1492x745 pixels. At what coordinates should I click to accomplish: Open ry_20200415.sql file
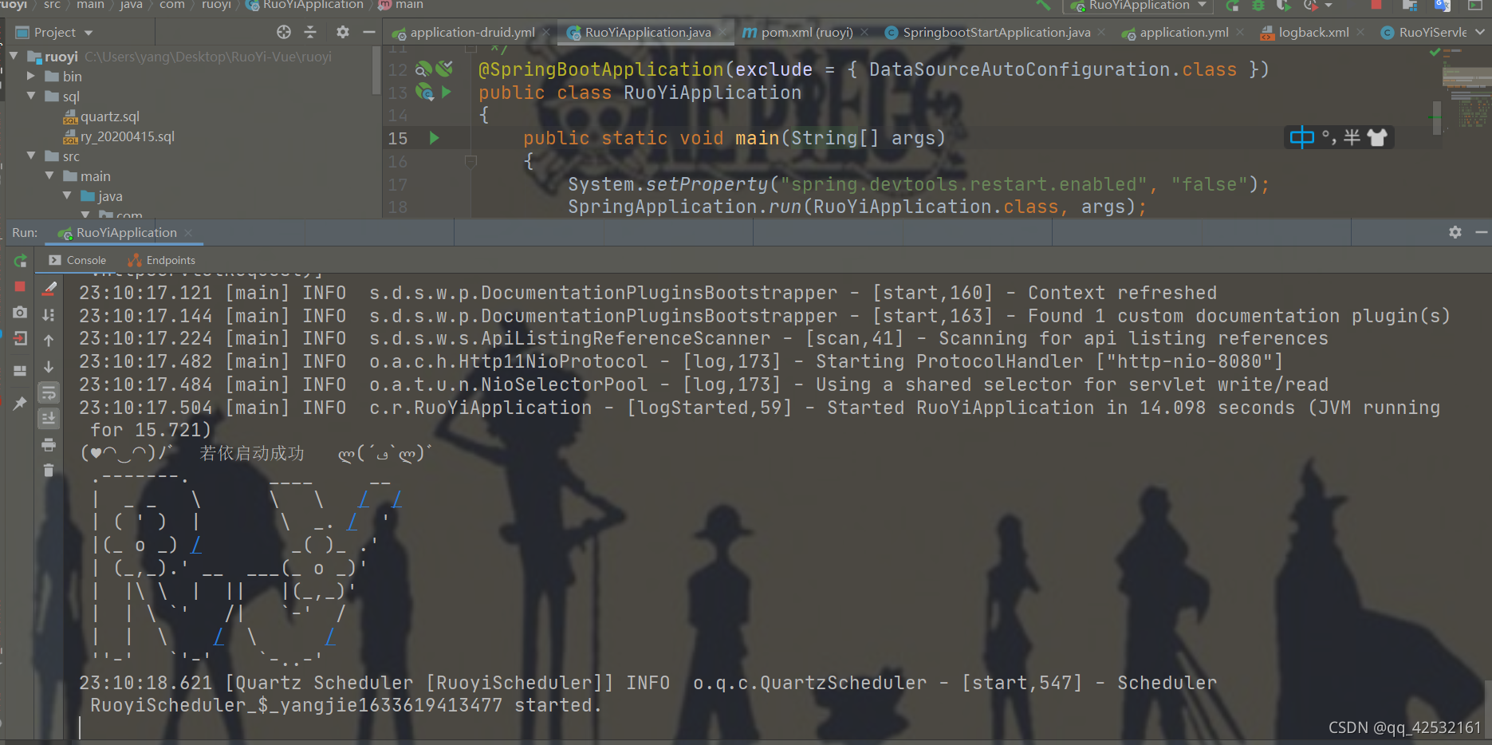coord(119,136)
